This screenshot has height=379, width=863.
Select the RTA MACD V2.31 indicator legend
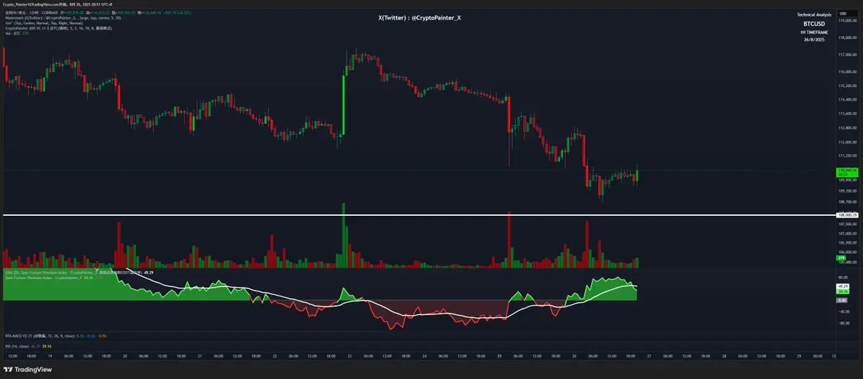[x=56, y=336]
